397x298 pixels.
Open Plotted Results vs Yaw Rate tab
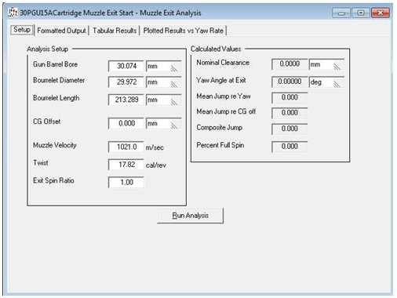click(184, 31)
